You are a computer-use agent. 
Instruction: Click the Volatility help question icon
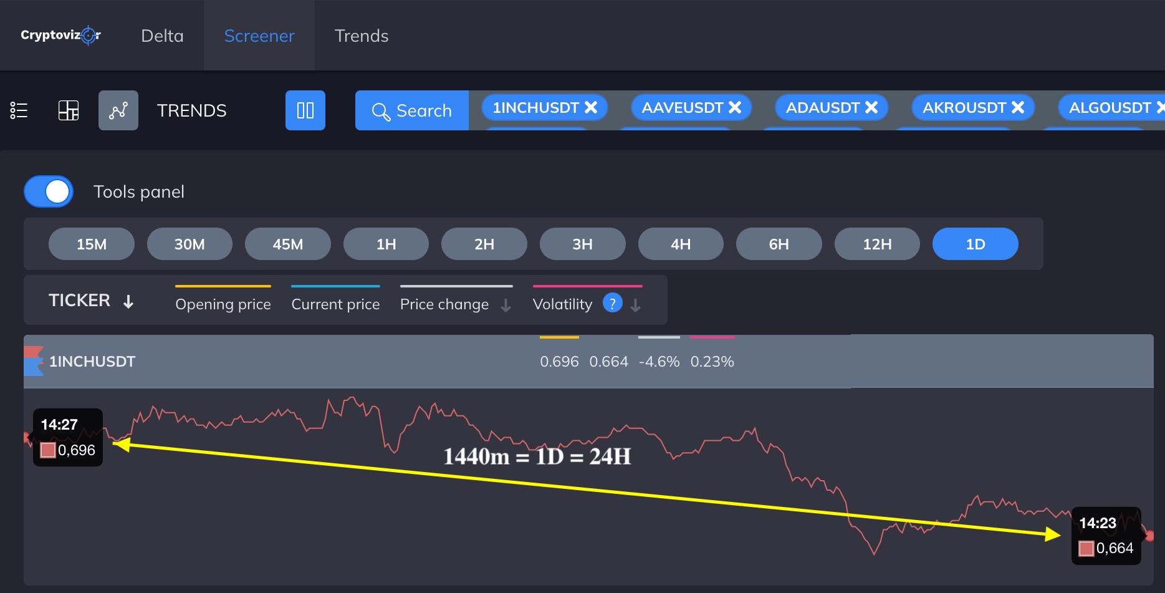click(612, 303)
